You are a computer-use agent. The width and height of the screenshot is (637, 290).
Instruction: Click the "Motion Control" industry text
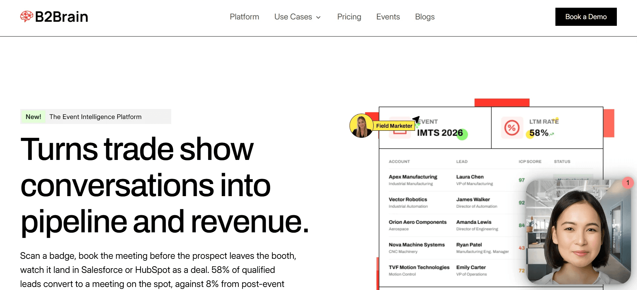(x=402, y=274)
